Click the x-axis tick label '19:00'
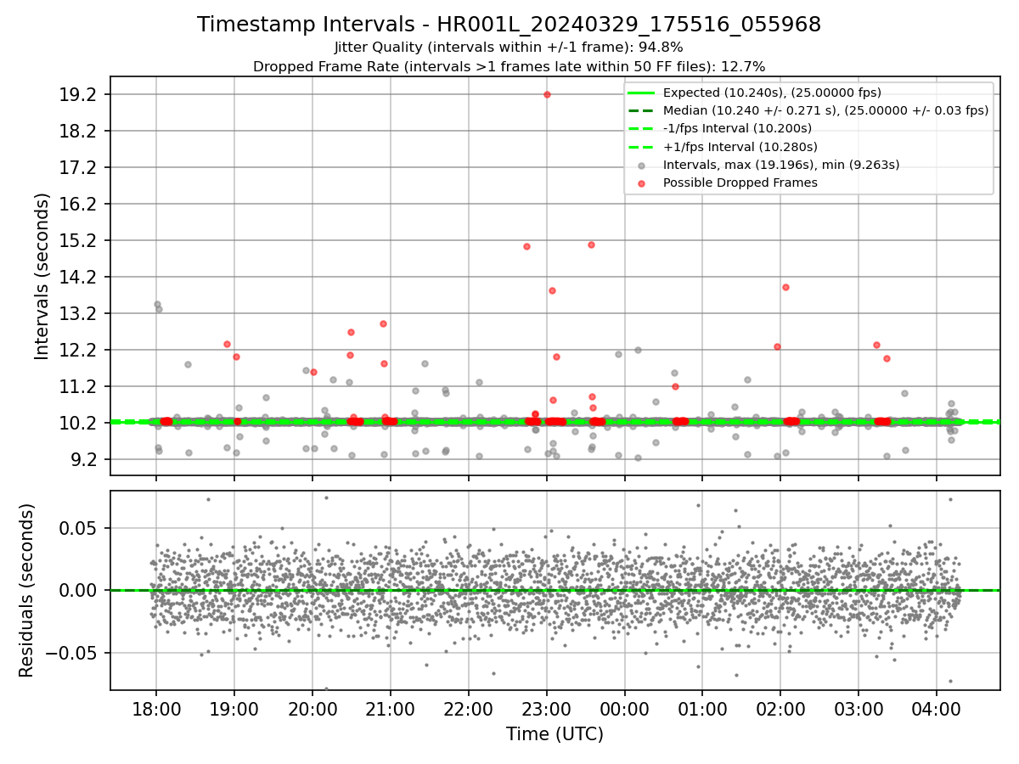The image size is (1019, 764). (234, 708)
